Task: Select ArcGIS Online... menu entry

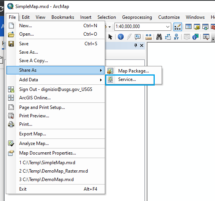Action: click(56, 98)
